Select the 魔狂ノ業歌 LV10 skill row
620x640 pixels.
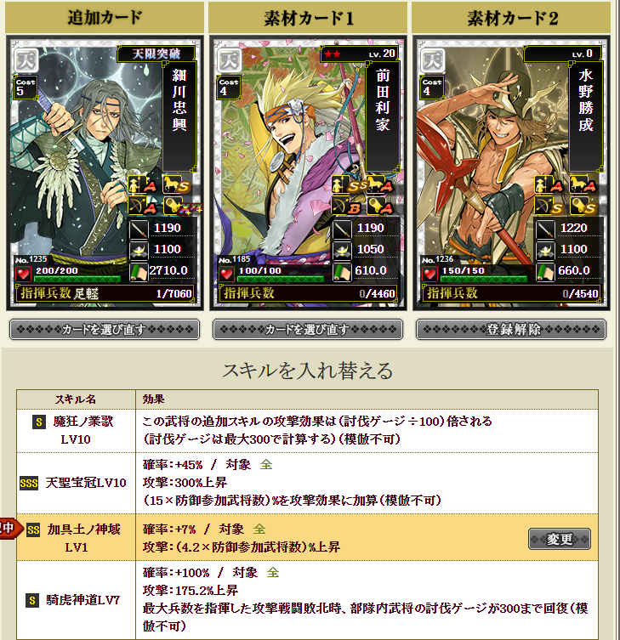pyautogui.click(x=307, y=431)
